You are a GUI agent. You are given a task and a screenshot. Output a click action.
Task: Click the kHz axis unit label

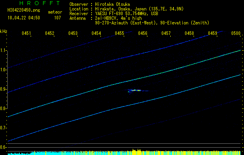click(3, 31)
